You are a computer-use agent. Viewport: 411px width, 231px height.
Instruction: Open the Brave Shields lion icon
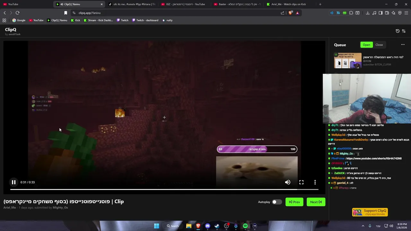[290, 13]
